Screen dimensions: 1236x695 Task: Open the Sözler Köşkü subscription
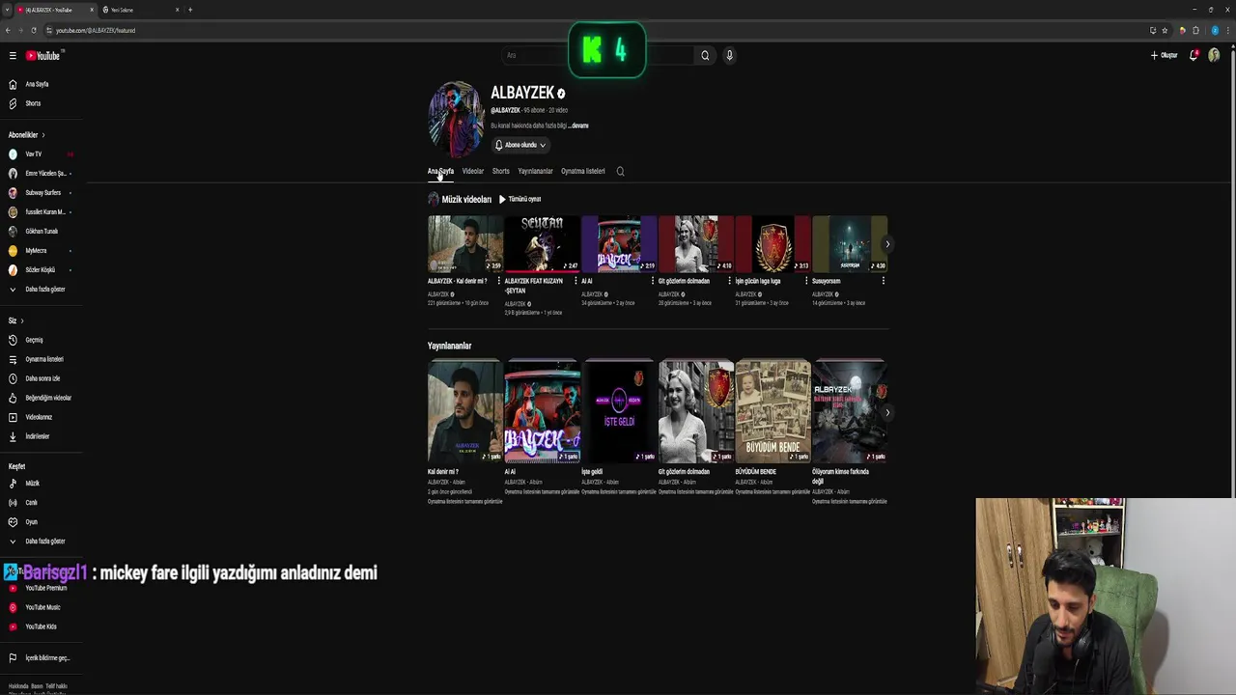click(x=39, y=270)
